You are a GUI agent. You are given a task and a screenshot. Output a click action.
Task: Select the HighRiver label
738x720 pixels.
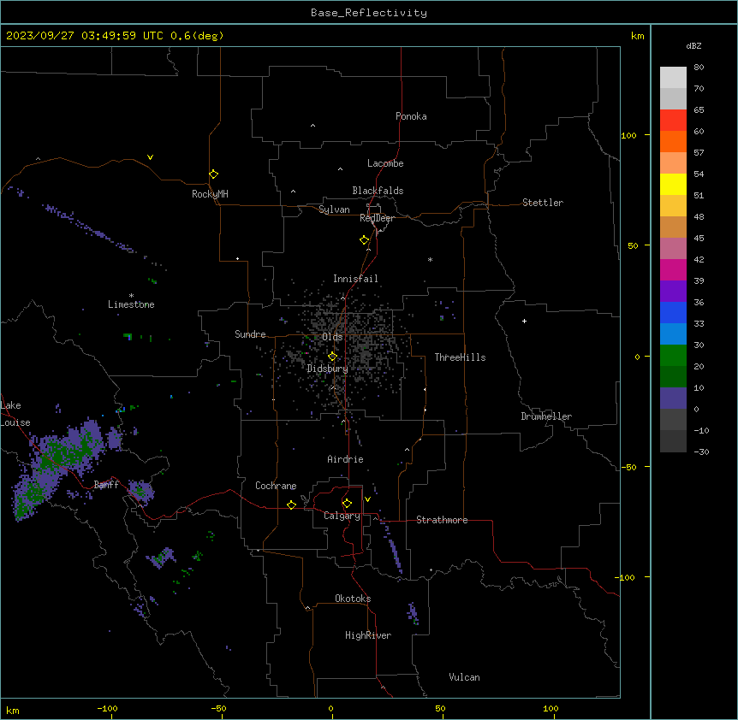coord(368,635)
